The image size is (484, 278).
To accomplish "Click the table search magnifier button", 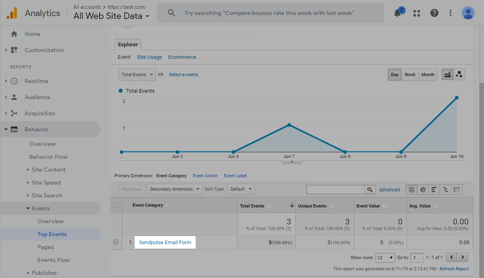I will tap(370, 189).
